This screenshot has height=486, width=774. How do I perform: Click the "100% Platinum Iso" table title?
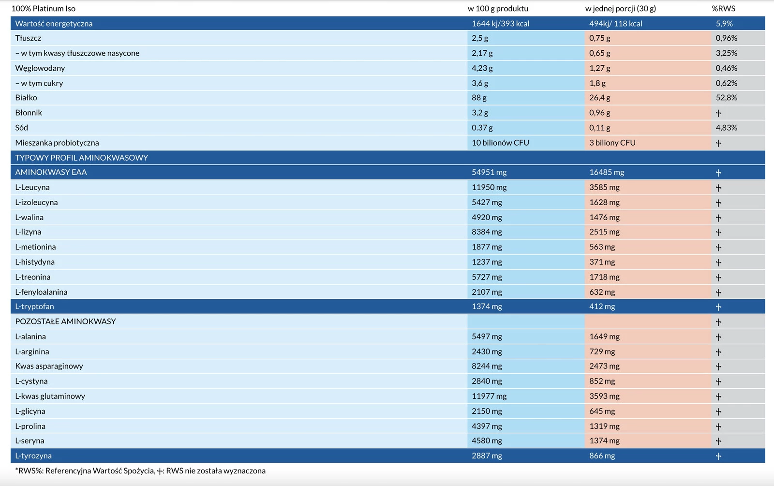[44, 9]
